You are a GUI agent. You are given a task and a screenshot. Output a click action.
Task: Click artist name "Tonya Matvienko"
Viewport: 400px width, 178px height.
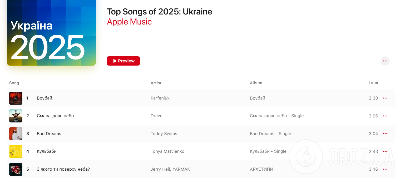coord(167,151)
